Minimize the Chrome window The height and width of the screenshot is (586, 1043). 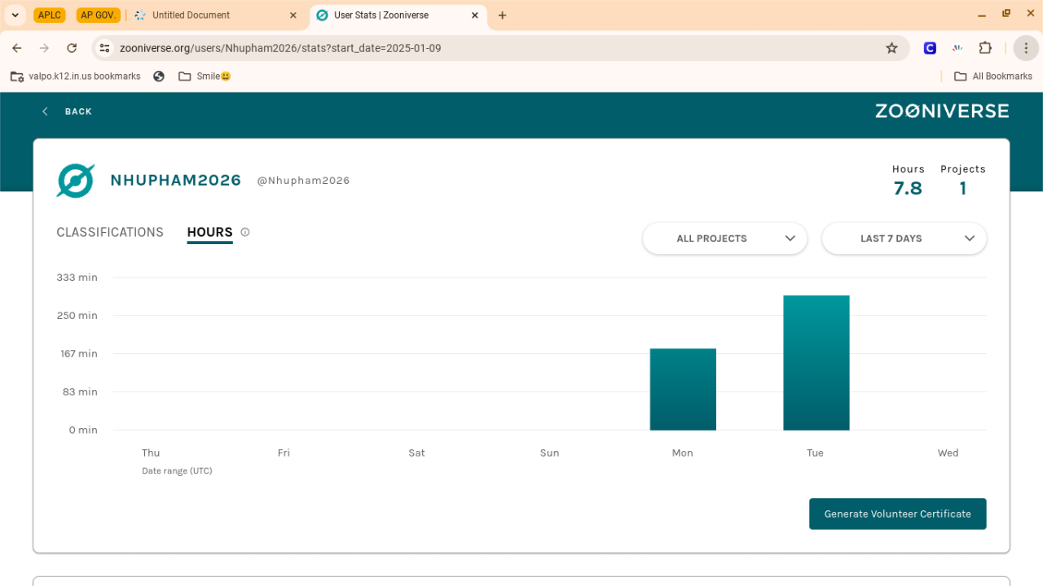click(x=980, y=15)
